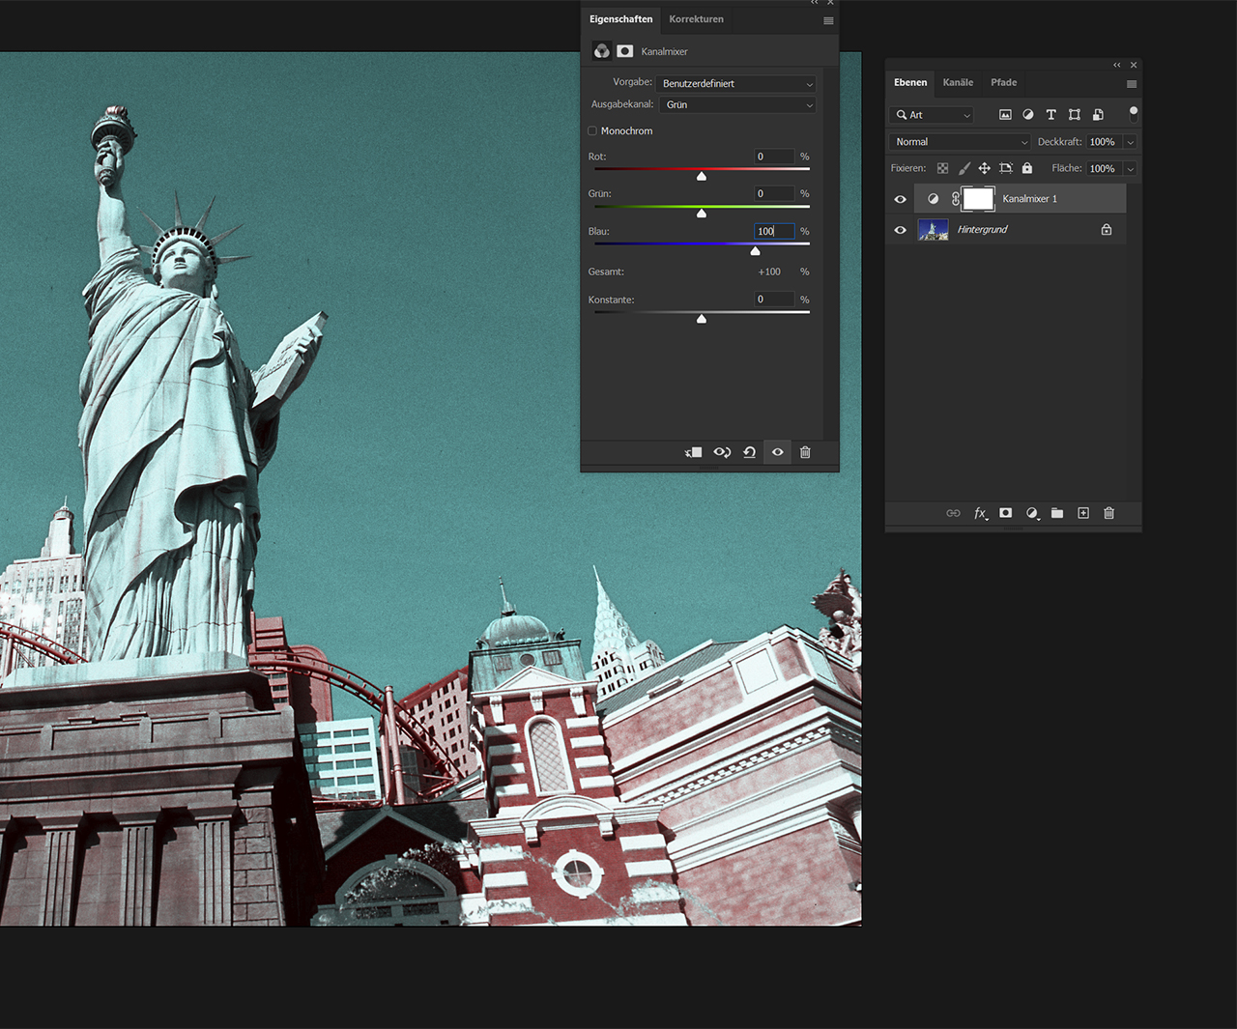Hide the Kanalmixer 1 layer
Image resolution: width=1237 pixels, height=1029 pixels.
(900, 199)
